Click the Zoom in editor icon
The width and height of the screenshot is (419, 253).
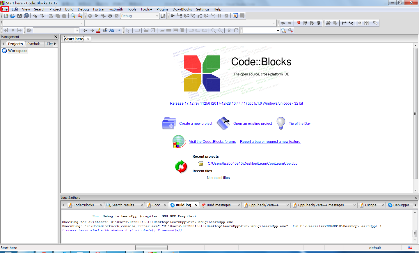[214, 30]
